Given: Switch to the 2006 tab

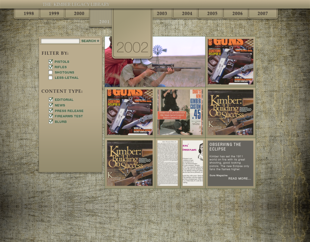Looking at the screenshot, I should pos(236,13).
